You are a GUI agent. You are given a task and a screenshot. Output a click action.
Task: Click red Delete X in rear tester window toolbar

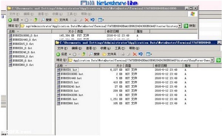pos(87,20)
